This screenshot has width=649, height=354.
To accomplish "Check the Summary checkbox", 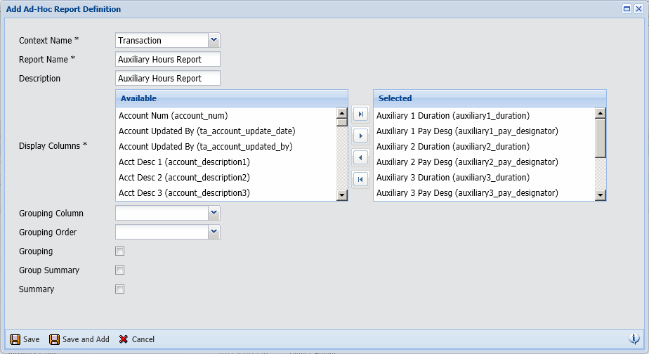I will coord(119,289).
